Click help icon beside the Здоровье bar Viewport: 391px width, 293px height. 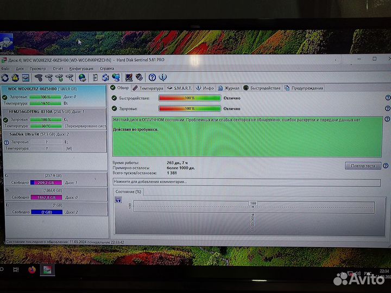click(x=387, y=109)
